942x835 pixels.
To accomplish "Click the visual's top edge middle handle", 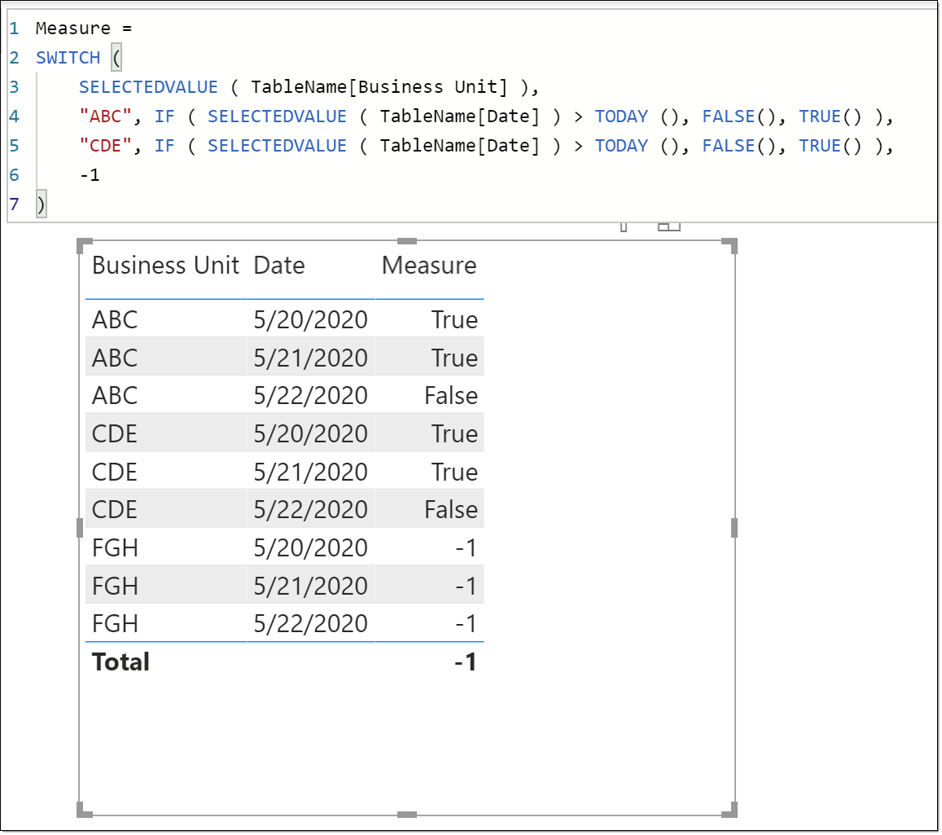I will point(407,241).
